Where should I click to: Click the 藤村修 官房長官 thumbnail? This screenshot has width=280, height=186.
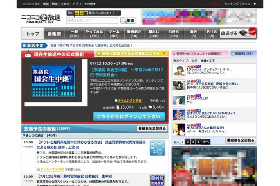tap(157, 180)
